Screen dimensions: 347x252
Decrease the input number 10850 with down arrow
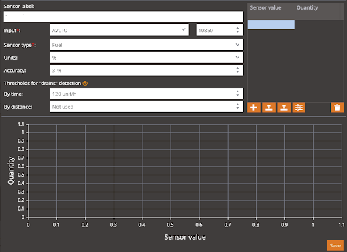click(x=237, y=32)
